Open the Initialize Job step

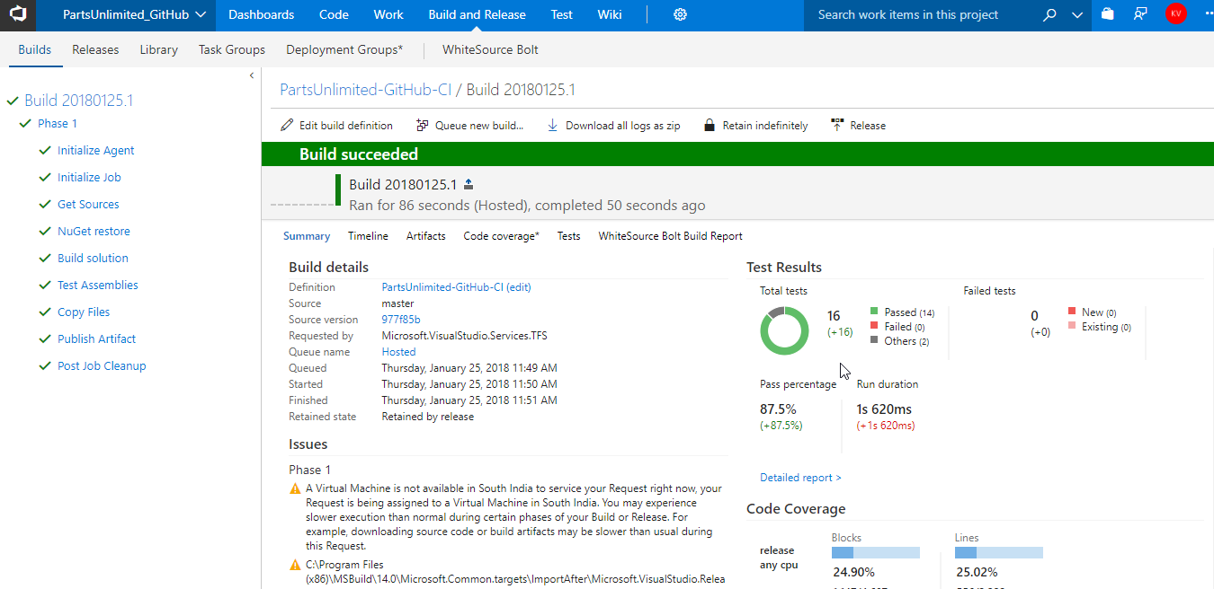[89, 178]
